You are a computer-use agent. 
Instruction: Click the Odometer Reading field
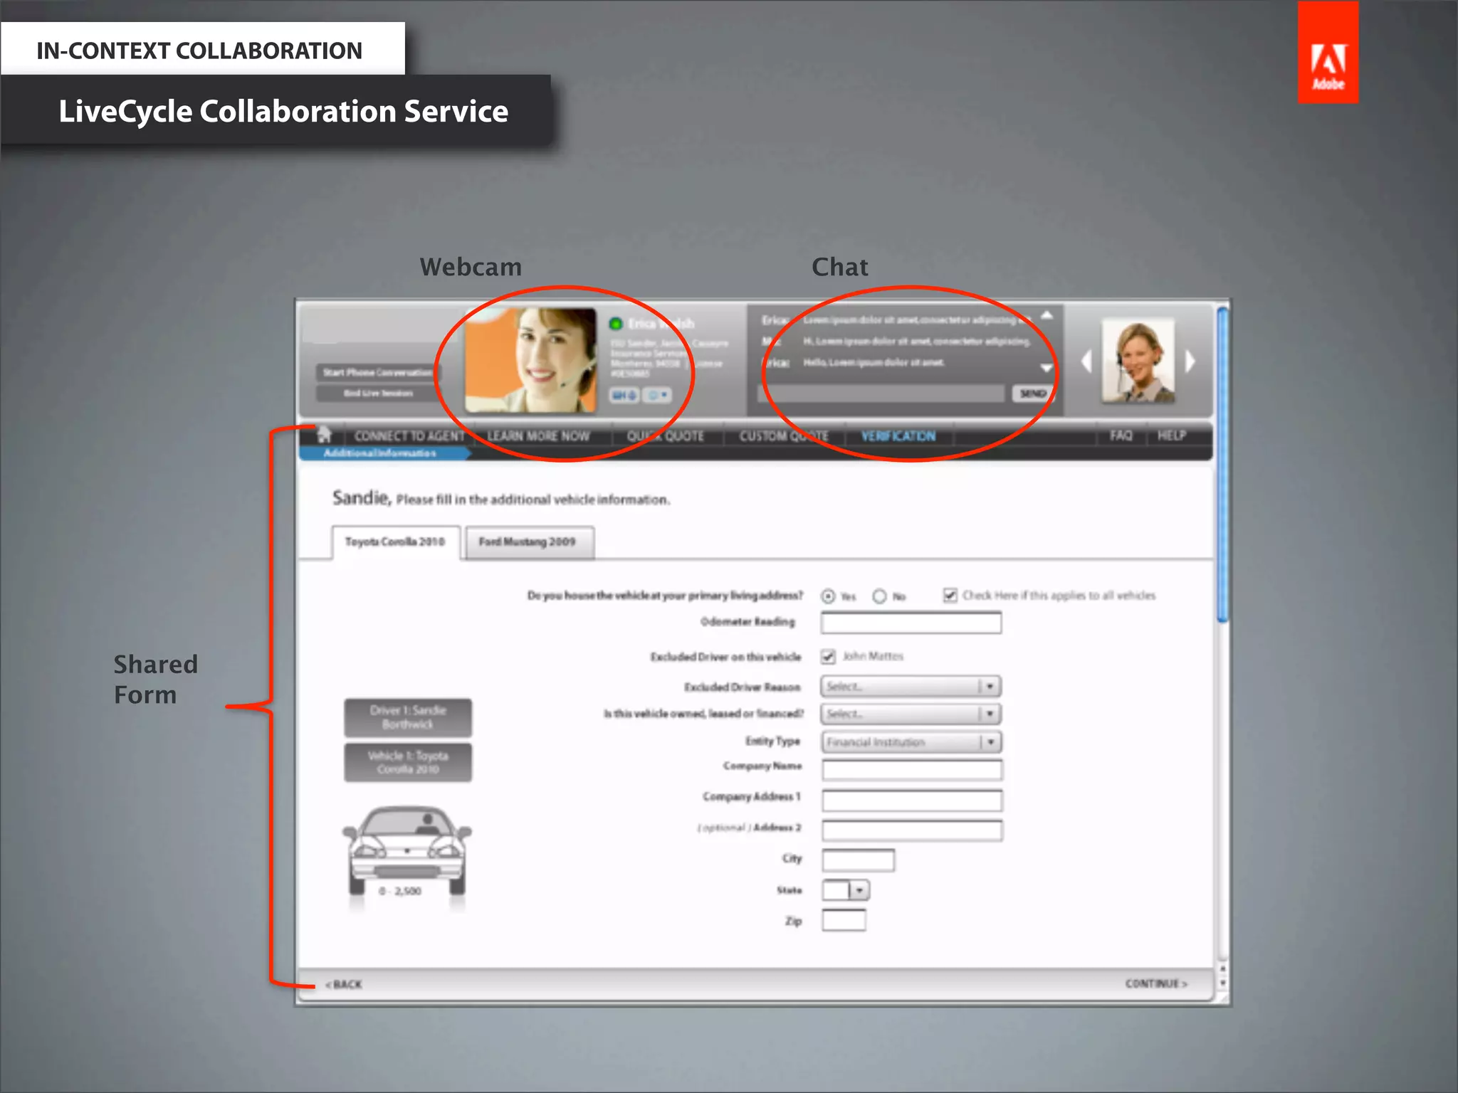(911, 623)
